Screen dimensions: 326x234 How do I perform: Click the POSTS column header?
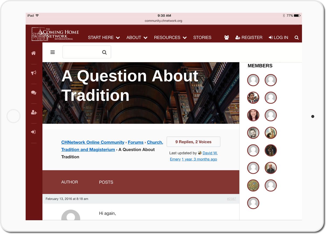point(106,182)
